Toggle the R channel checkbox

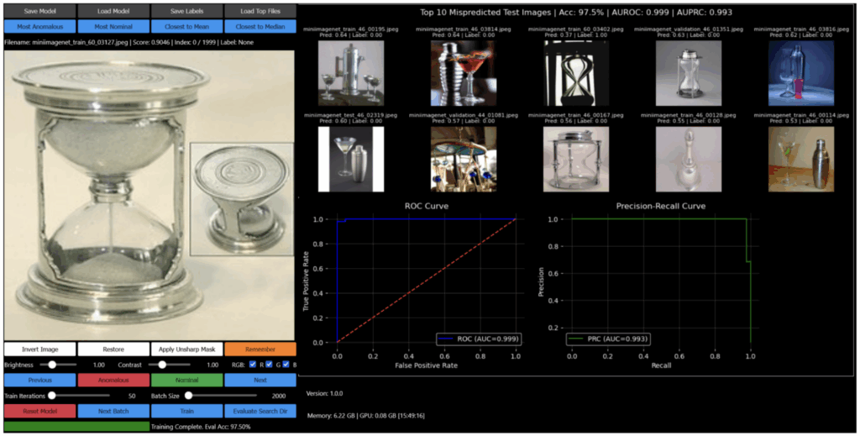[x=253, y=365]
